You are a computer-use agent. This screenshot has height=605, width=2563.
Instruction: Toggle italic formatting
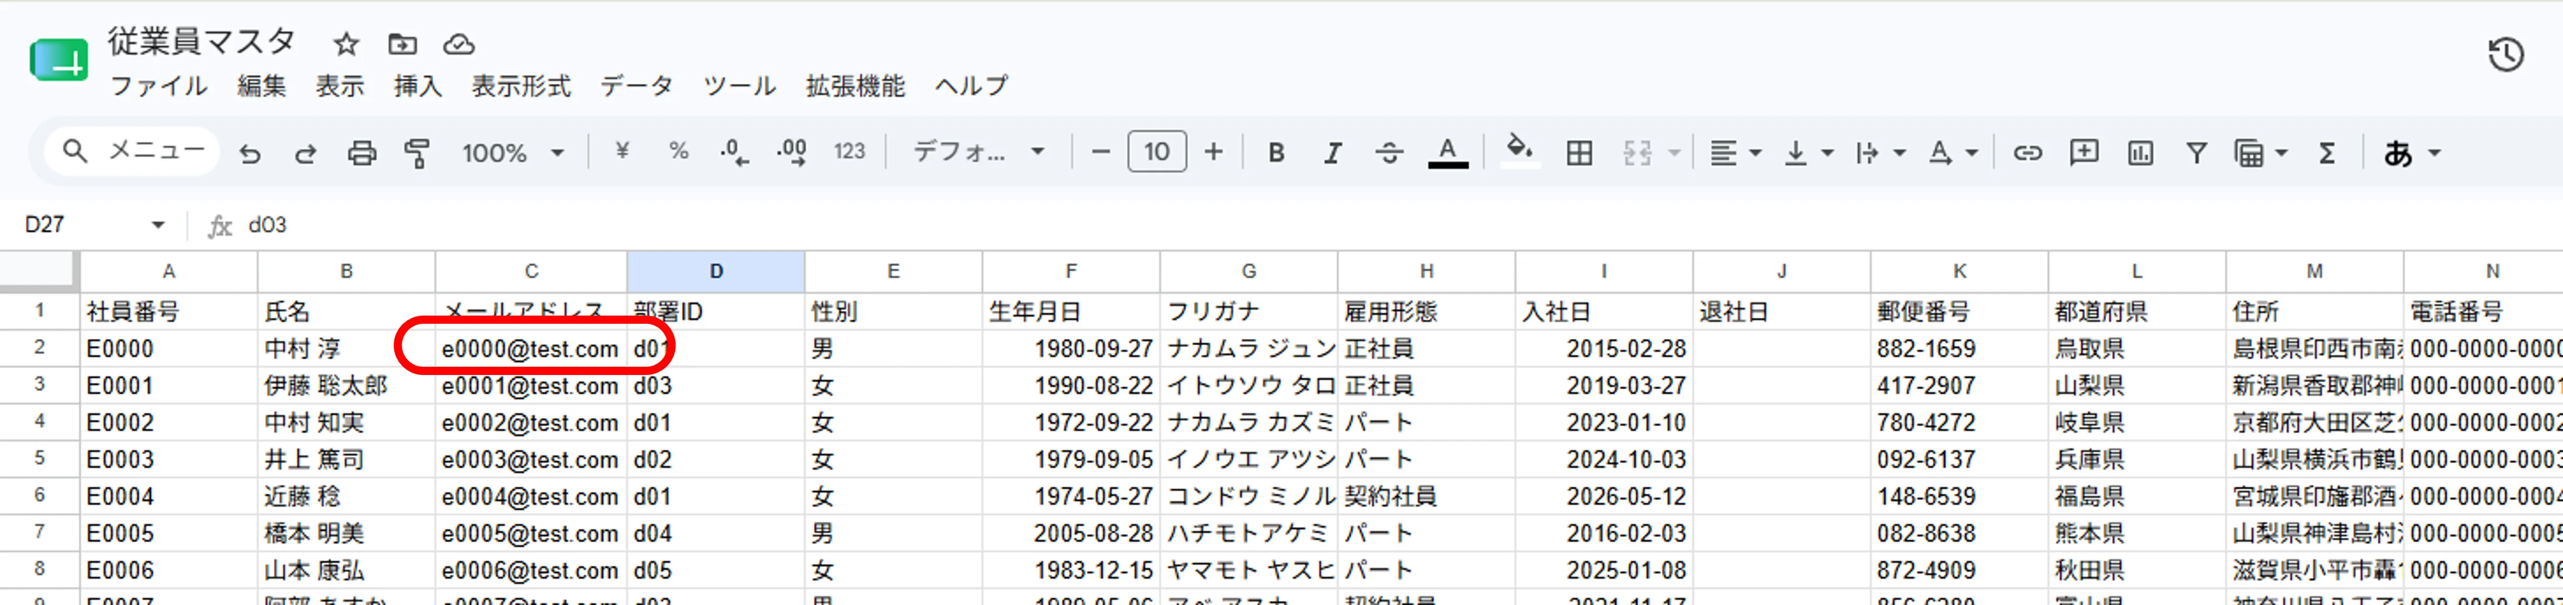[1332, 152]
